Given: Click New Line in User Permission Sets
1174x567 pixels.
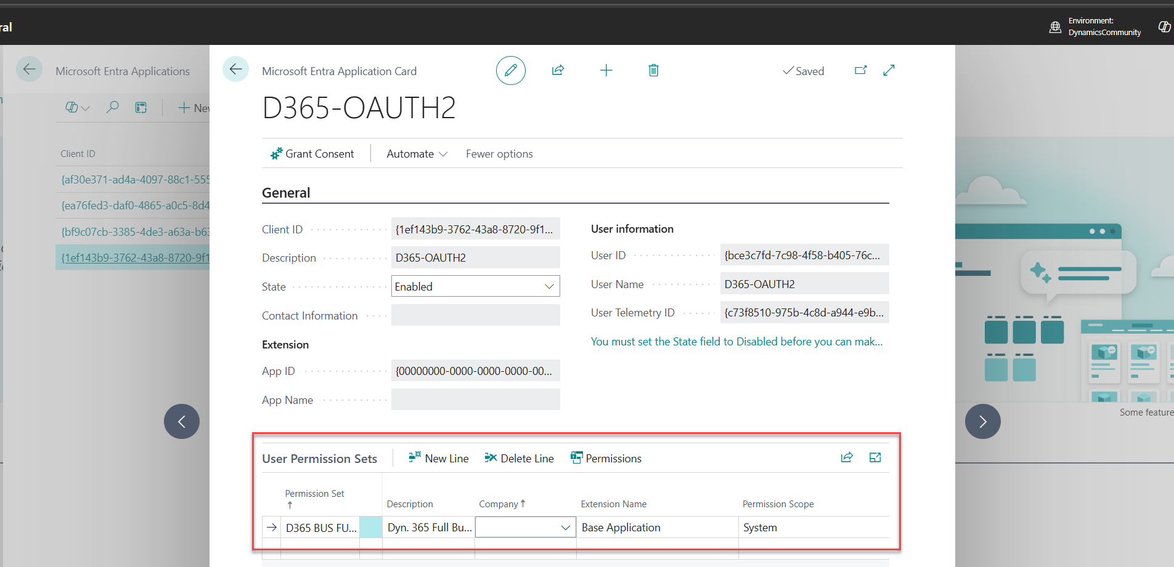Looking at the screenshot, I should point(438,458).
